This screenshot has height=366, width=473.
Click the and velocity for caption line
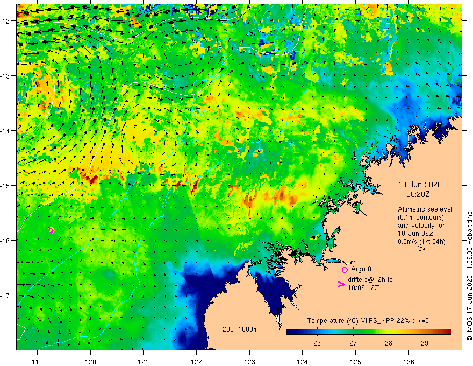pos(421,226)
